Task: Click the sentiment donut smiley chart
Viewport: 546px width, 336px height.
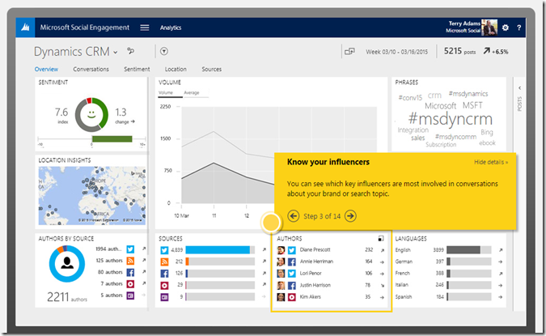Action: (91, 115)
